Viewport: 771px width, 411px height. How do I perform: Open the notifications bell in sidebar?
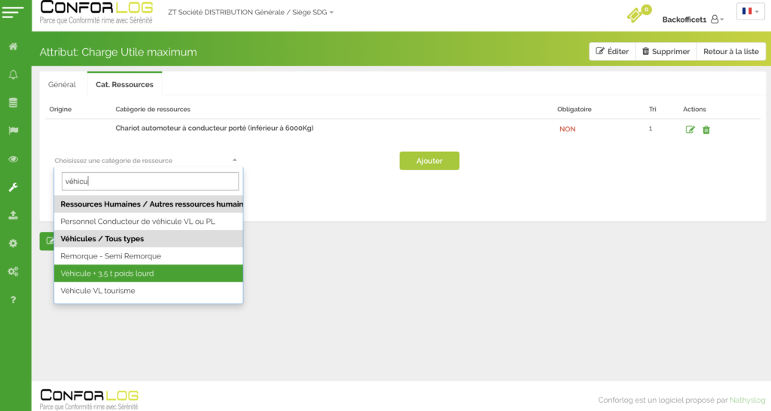click(x=13, y=74)
